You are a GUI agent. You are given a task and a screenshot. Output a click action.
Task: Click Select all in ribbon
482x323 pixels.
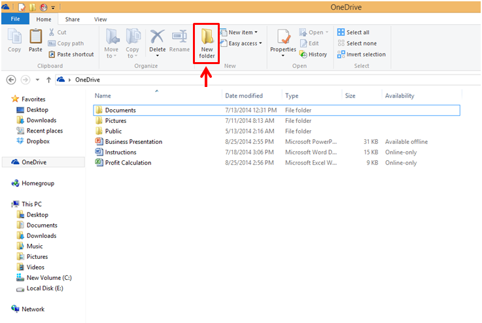point(353,32)
